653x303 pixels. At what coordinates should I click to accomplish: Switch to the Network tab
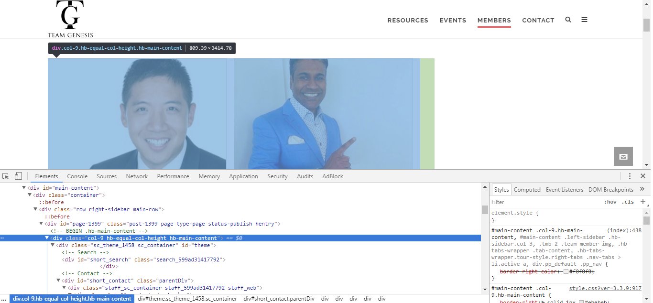(137, 176)
